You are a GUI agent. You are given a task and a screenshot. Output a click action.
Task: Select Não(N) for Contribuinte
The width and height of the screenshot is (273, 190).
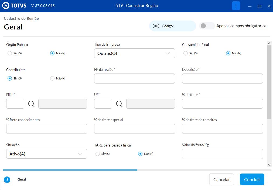53,78
